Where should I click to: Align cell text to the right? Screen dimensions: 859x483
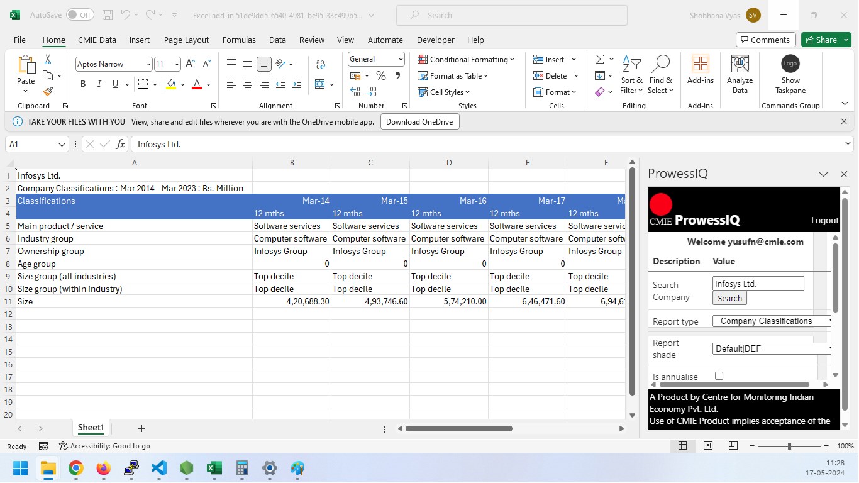coord(264,84)
